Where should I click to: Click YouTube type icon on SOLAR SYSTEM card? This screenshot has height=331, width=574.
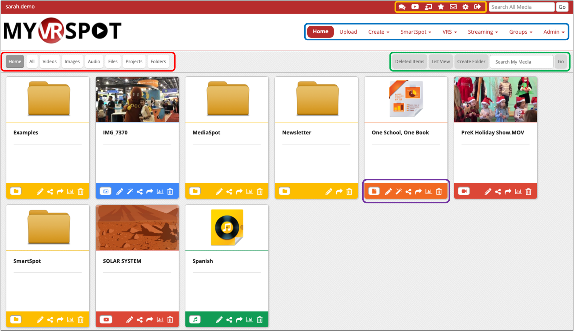(106, 320)
